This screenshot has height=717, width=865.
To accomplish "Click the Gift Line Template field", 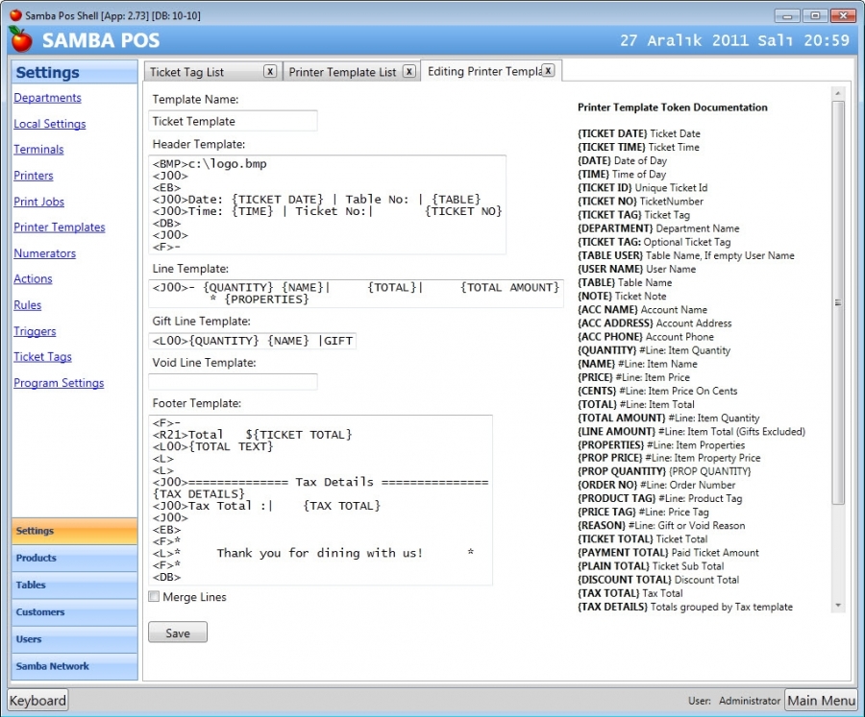I will [x=252, y=341].
